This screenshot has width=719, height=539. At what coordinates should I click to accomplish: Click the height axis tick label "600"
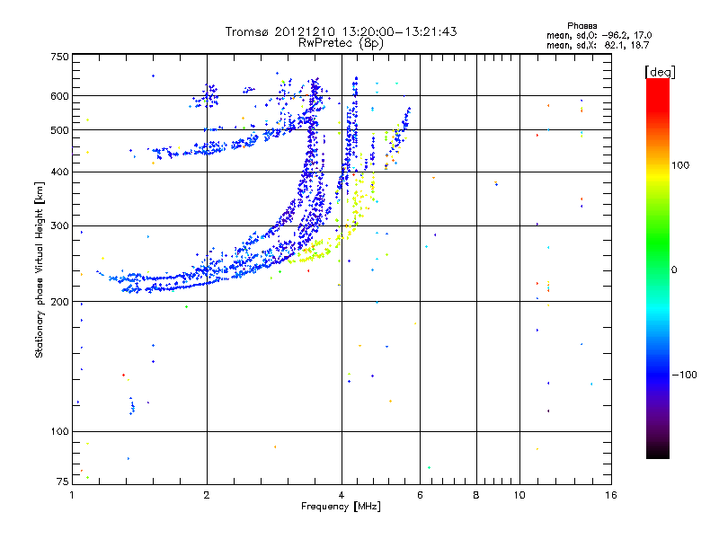click(x=59, y=96)
